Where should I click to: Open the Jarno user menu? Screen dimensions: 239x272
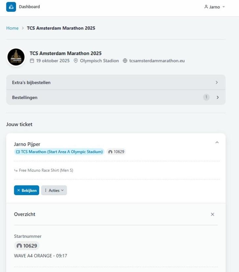pyautogui.click(x=215, y=7)
